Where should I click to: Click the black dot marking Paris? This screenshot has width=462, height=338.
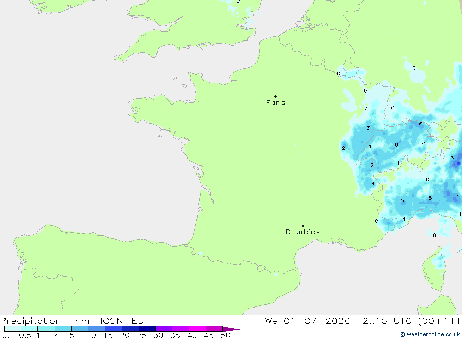(275, 96)
